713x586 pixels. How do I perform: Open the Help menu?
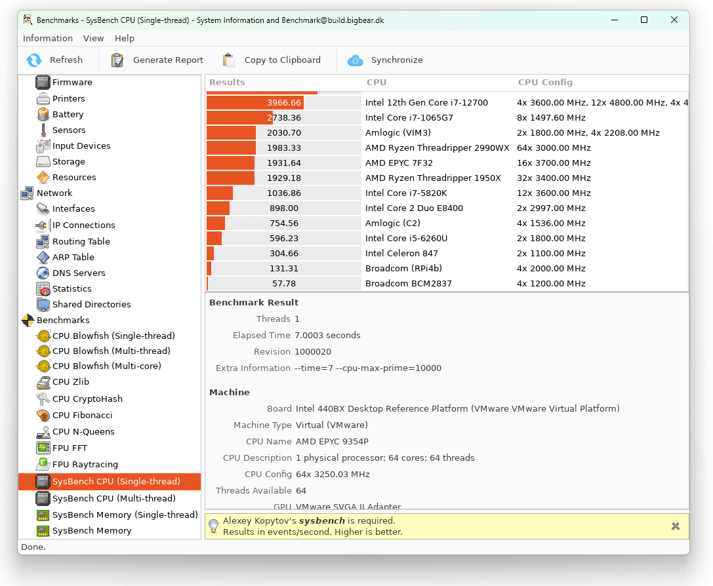124,39
